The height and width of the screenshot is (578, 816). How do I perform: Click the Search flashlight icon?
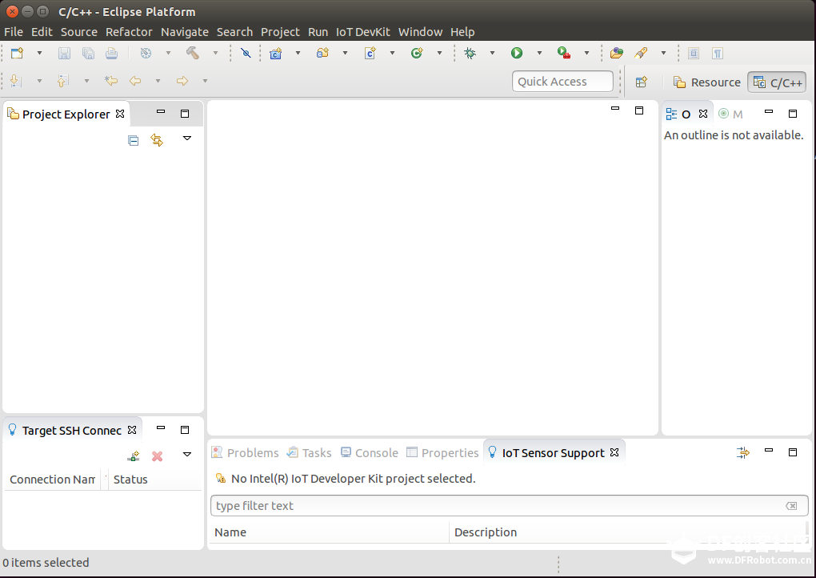pyautogui.click(x=641, y=53)
